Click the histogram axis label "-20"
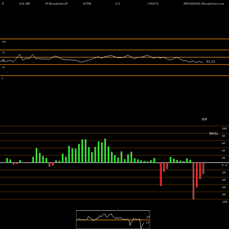 coord(224,173)
